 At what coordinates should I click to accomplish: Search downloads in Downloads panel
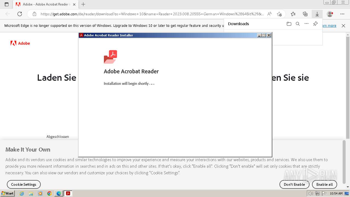point(298,24)
